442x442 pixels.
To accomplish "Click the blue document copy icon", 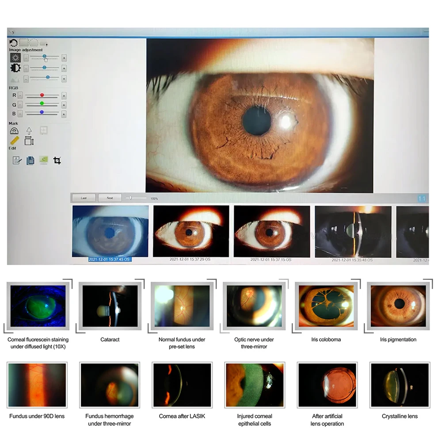I will (30, 160).
